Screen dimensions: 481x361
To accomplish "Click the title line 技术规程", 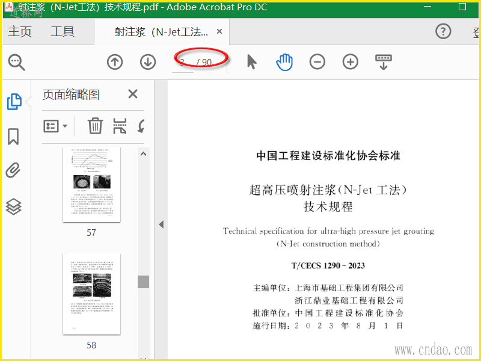I will (x=328, y=206).
